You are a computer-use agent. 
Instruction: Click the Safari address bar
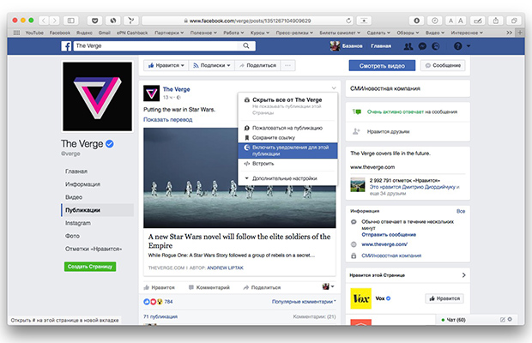pos(248,21)
